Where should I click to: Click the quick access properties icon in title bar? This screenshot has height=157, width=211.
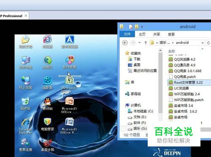pyautogui.click(x=131, y=27)
